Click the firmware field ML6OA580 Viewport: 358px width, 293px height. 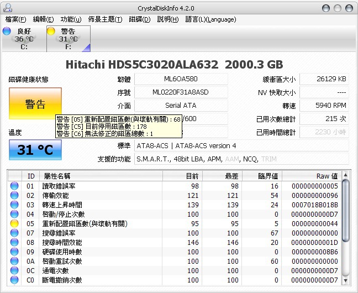181,79
